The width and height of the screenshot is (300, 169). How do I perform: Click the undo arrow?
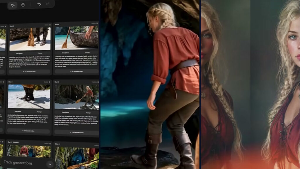(x=39, y=4)
